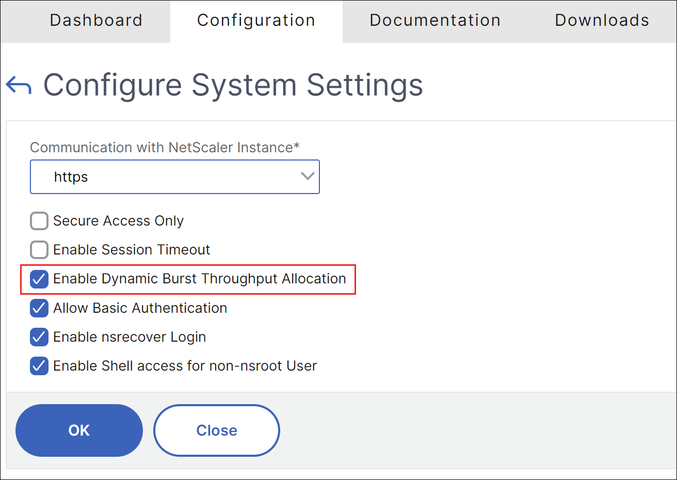
Task: Uncheck Enable Shell access for non-nsroot User
Action: [x=39, y=366]
